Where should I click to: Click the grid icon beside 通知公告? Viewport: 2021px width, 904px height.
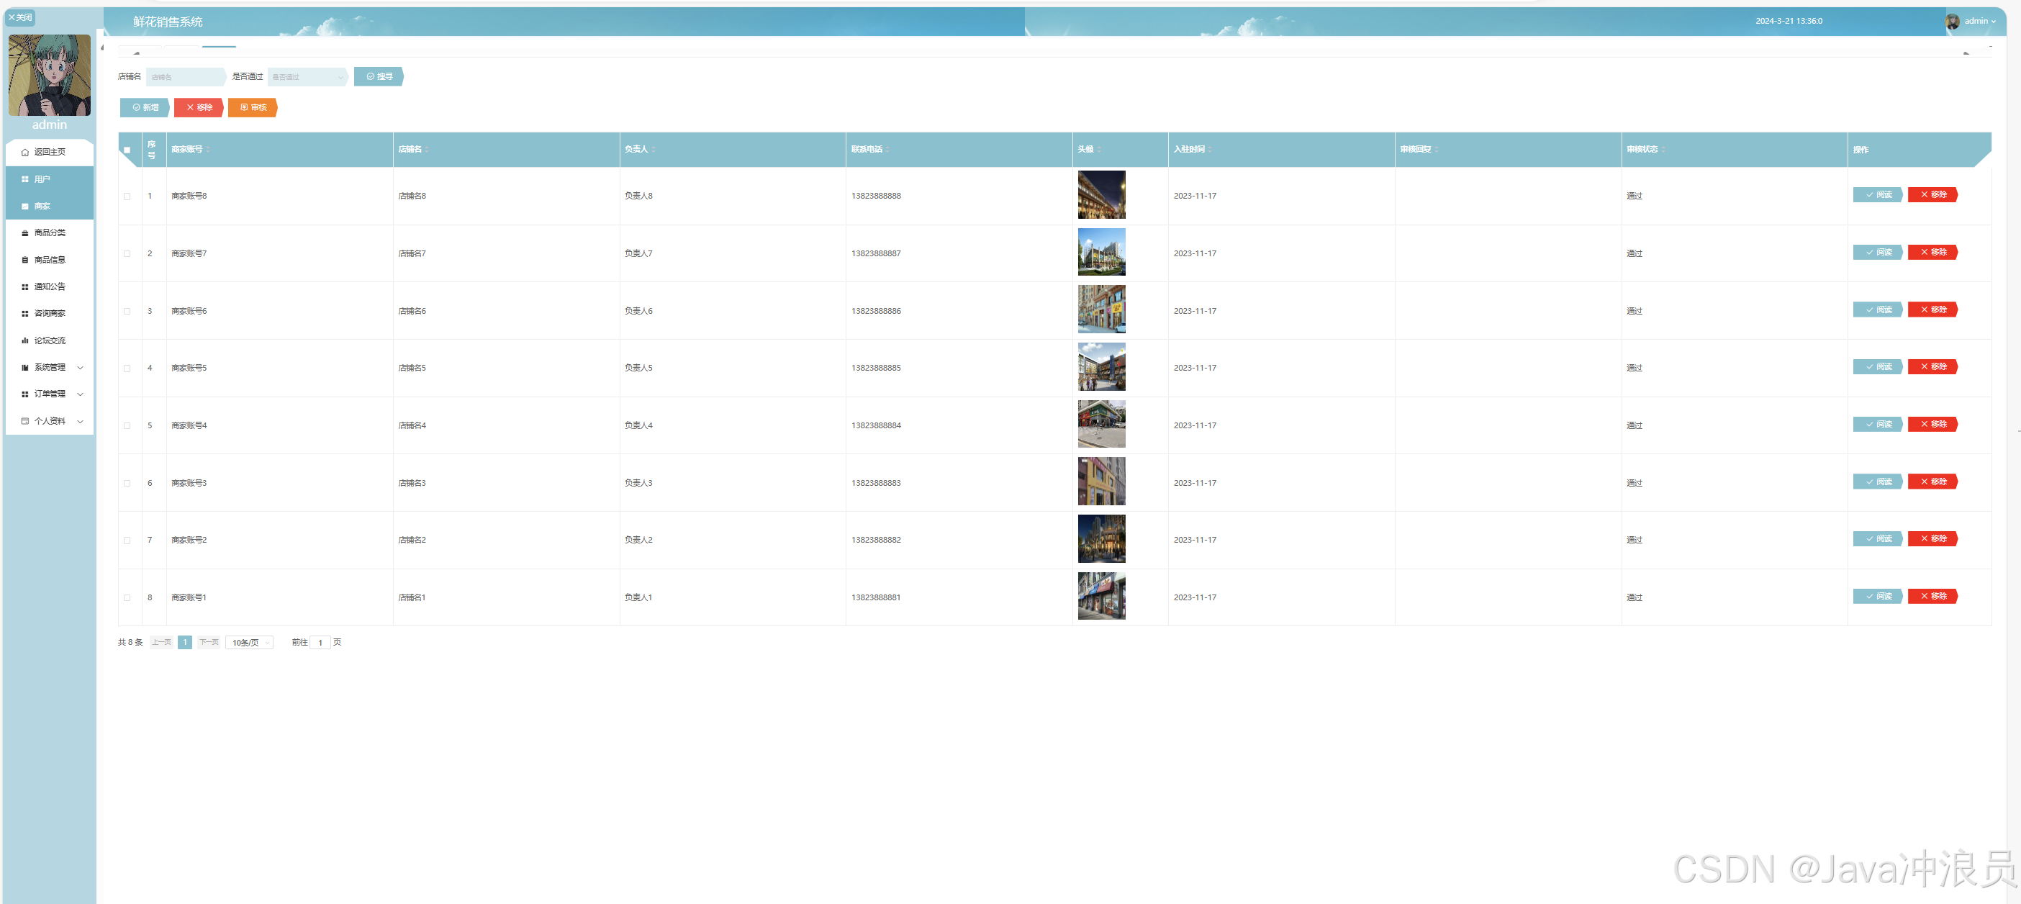click(25, 287)
